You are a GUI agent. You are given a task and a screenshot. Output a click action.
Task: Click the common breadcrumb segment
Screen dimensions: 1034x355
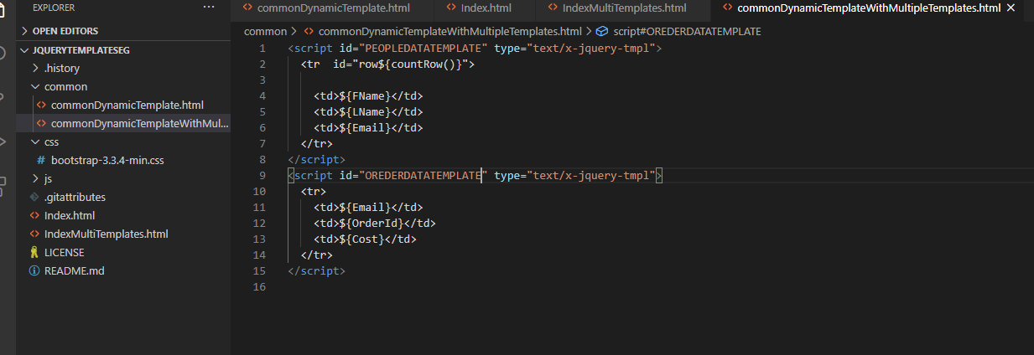click(265, 32)
